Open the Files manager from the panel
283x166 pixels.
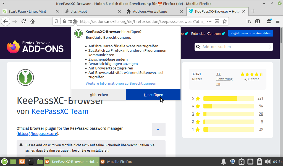point(40,162)
